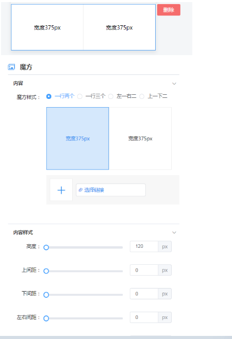This screenshot has width=232, height=339.
Task: Focus the 上间距 value input field
Action: 144,270
